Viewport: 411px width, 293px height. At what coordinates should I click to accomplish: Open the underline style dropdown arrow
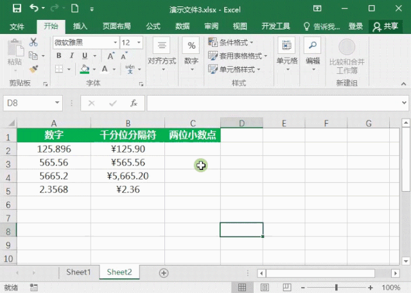pos(95,56)
